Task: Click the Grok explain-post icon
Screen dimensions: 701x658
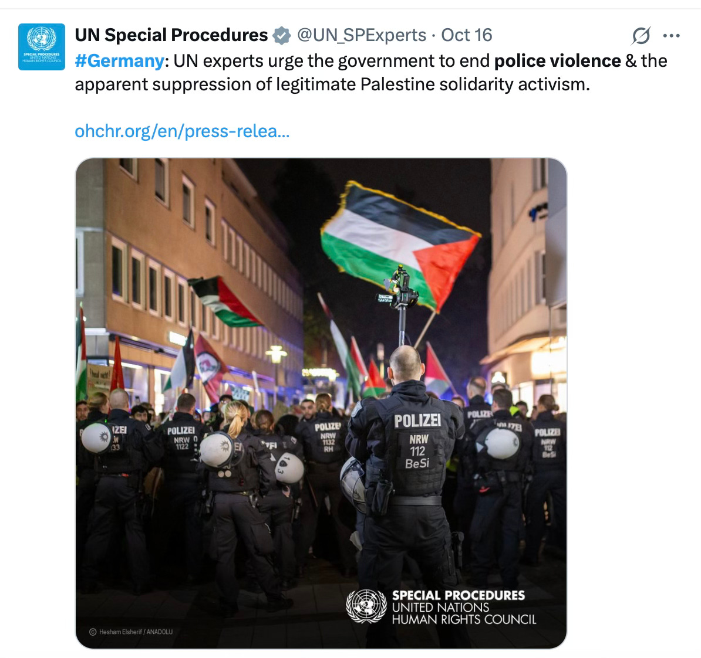Action: point(641,36)
